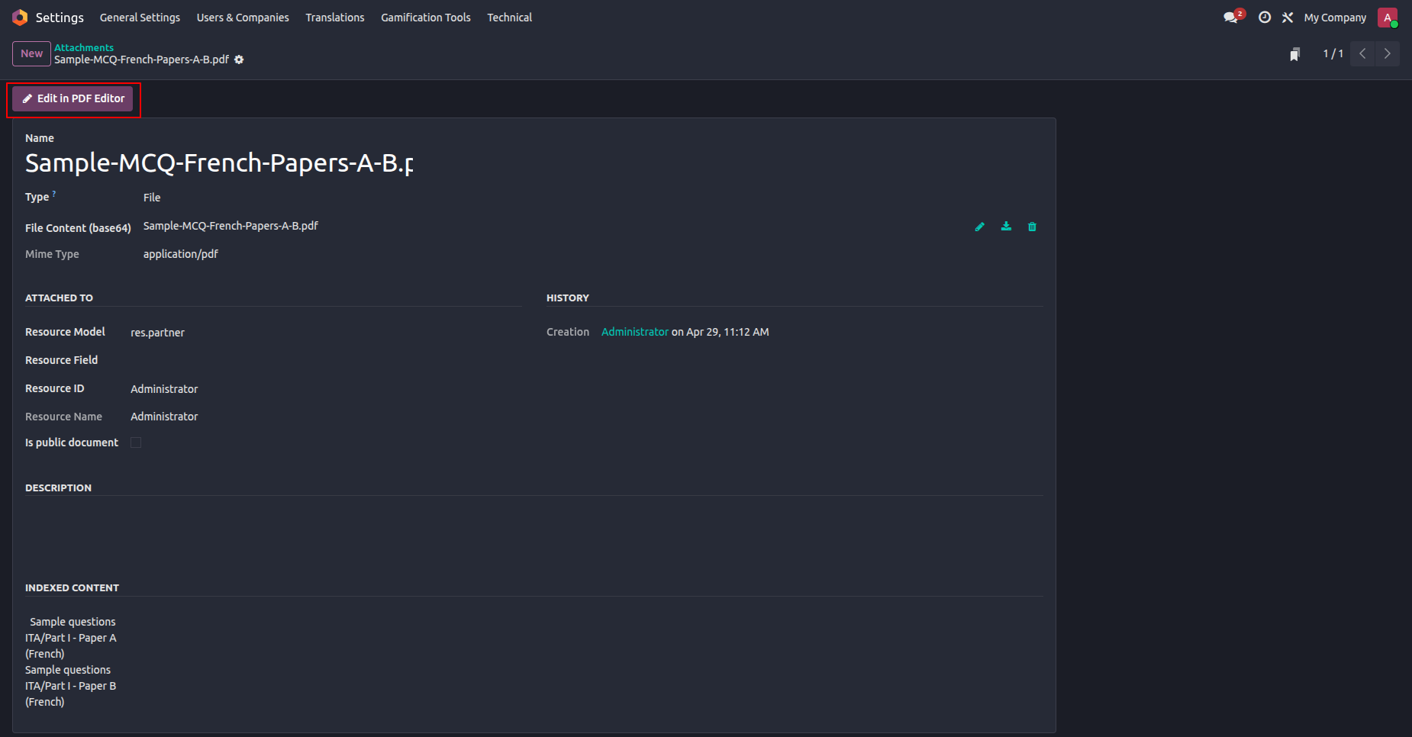Viewport: 1412px width, 737px height.
Task: Click the Type field help question mark
Action: [54, 194]
